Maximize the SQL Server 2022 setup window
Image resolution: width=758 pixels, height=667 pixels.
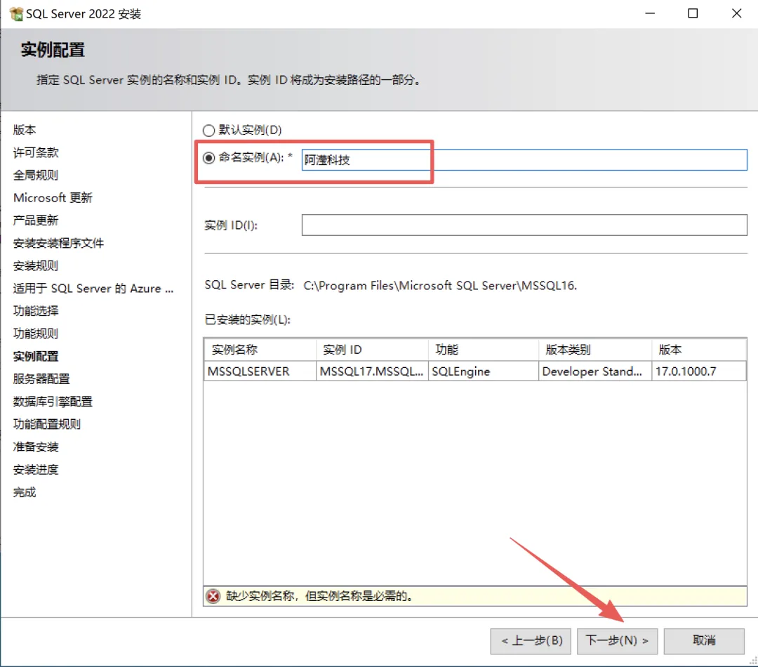pos(693,13)
